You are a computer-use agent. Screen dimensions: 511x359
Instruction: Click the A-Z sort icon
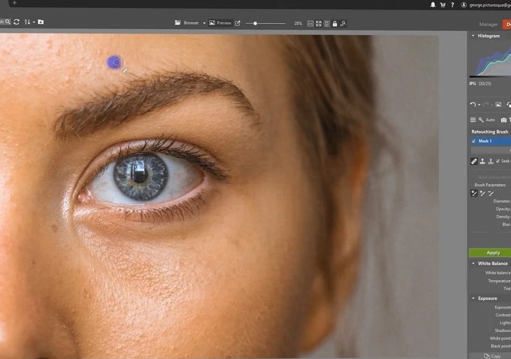pyautogui.click(x=27, y=22)
